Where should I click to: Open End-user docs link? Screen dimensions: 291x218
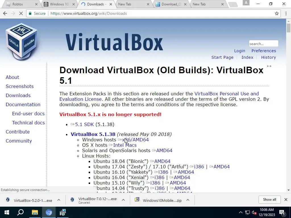click(x=28, y=114)
